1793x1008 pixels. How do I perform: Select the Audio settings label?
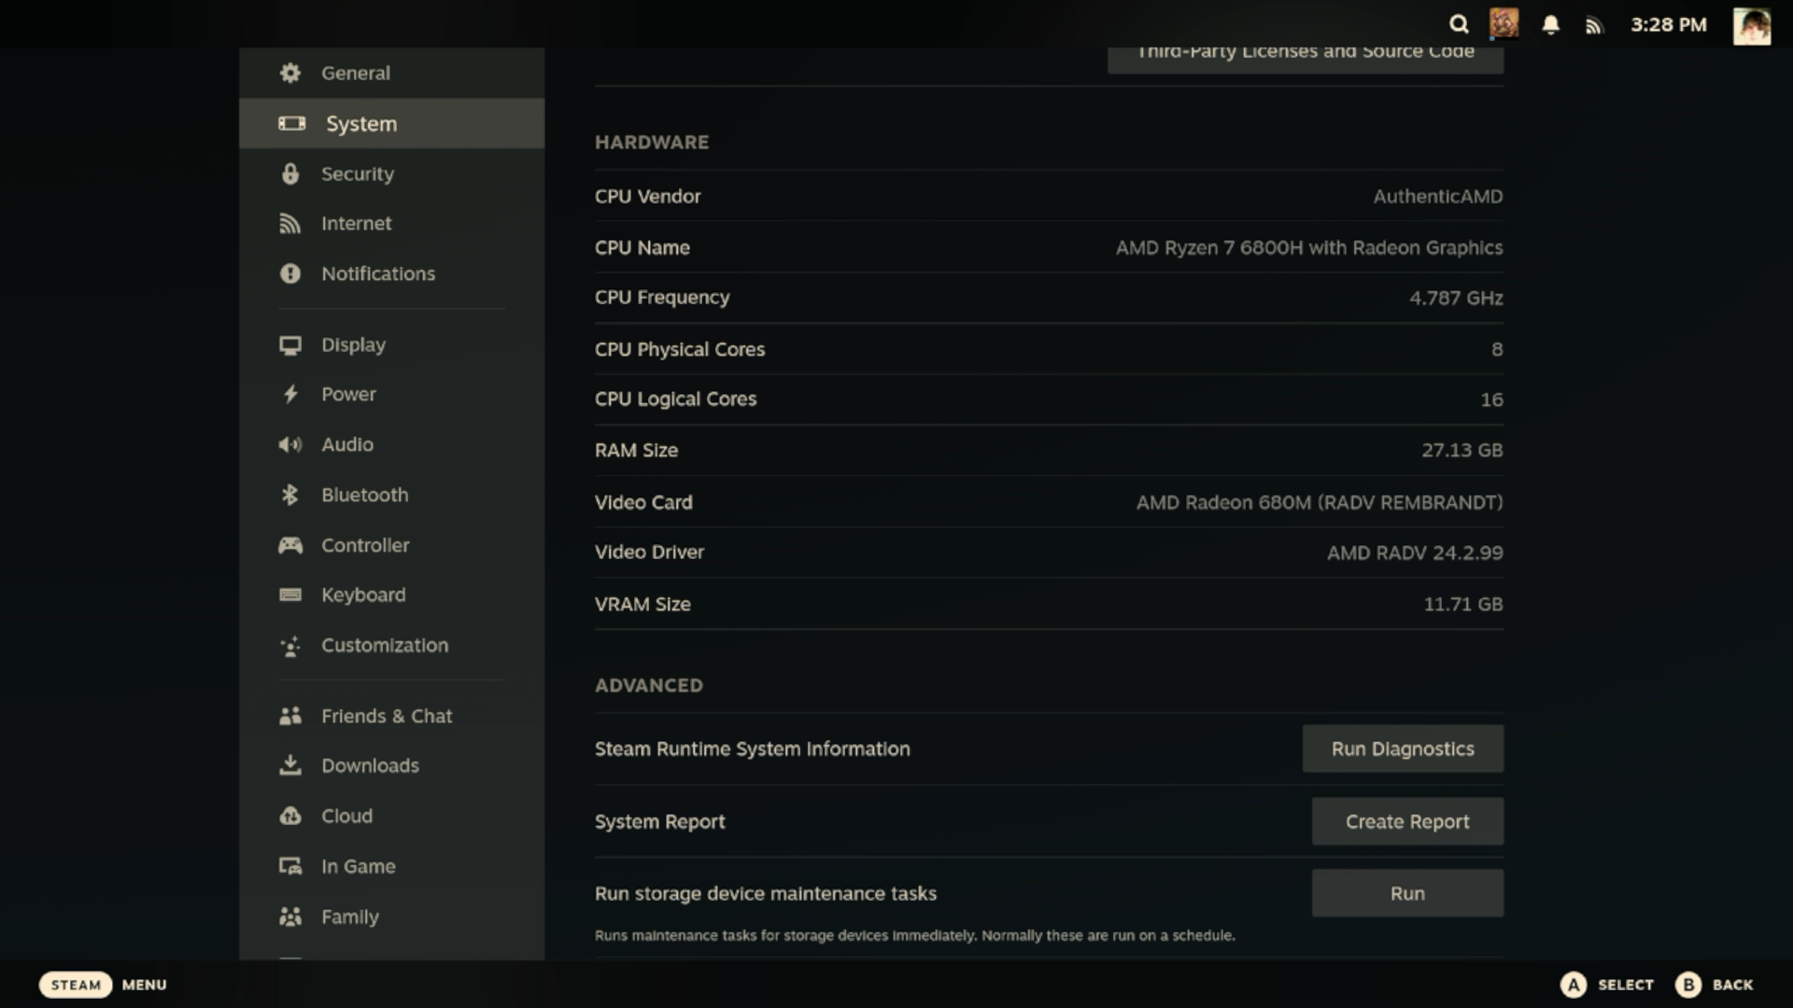click(347, 444)
